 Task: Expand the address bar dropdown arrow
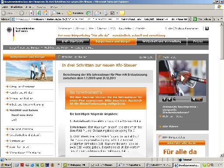coord(189,19)
